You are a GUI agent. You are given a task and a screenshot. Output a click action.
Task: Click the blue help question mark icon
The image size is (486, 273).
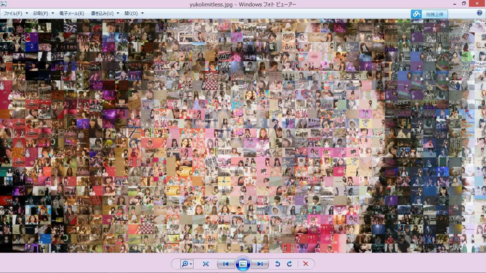tap(480, 13)
